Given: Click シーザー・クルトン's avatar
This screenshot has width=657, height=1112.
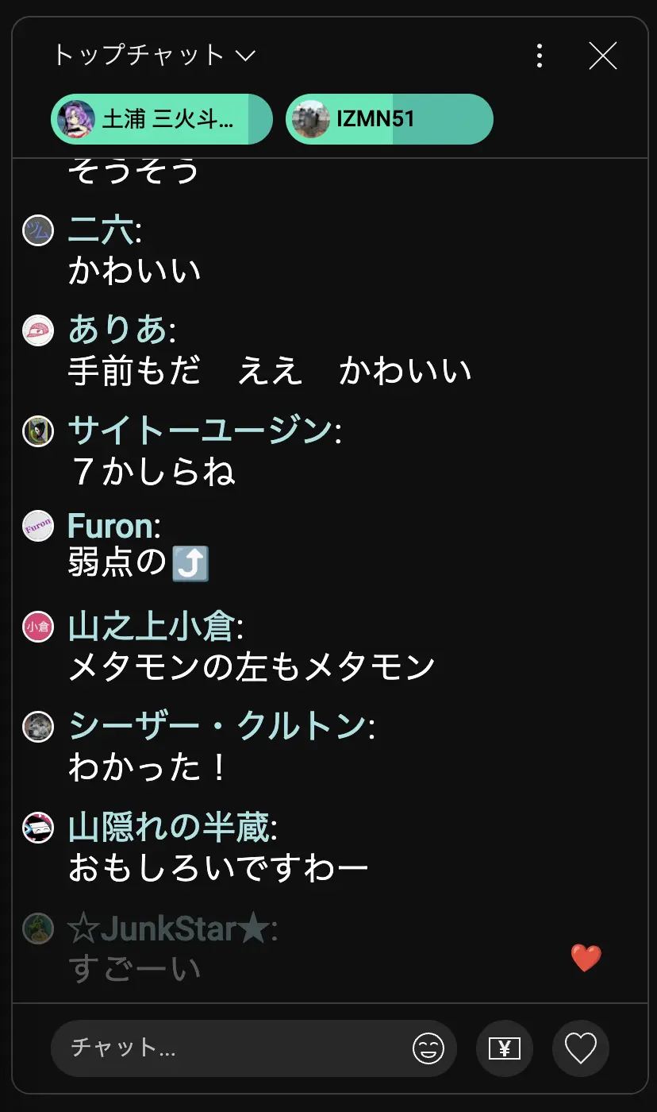Looking at the screenshot, I should 38,727.
